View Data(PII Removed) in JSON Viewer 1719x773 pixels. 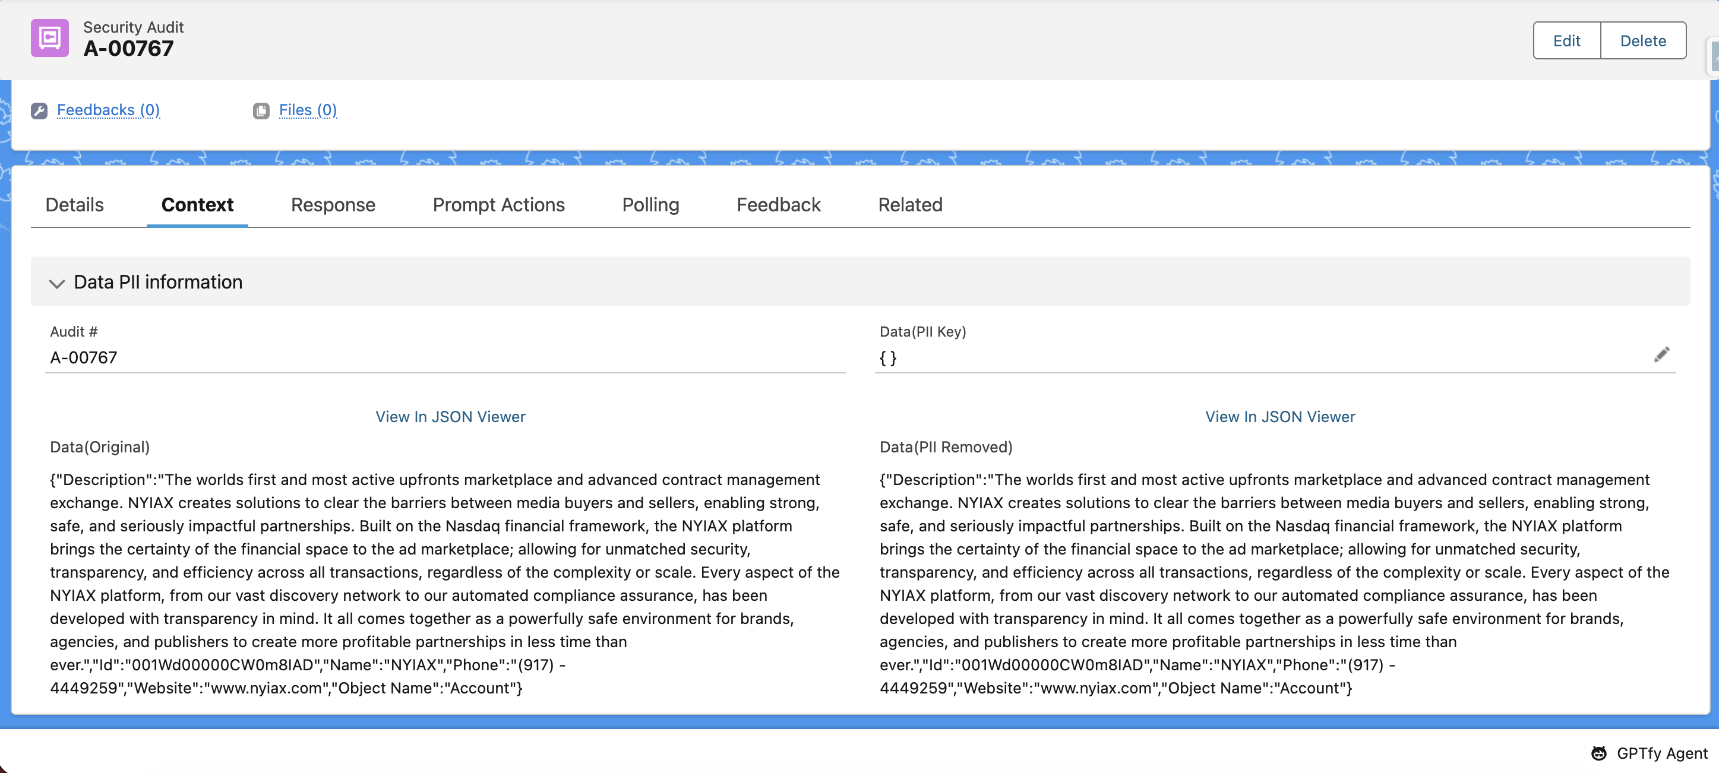[x=1279, y=417]
